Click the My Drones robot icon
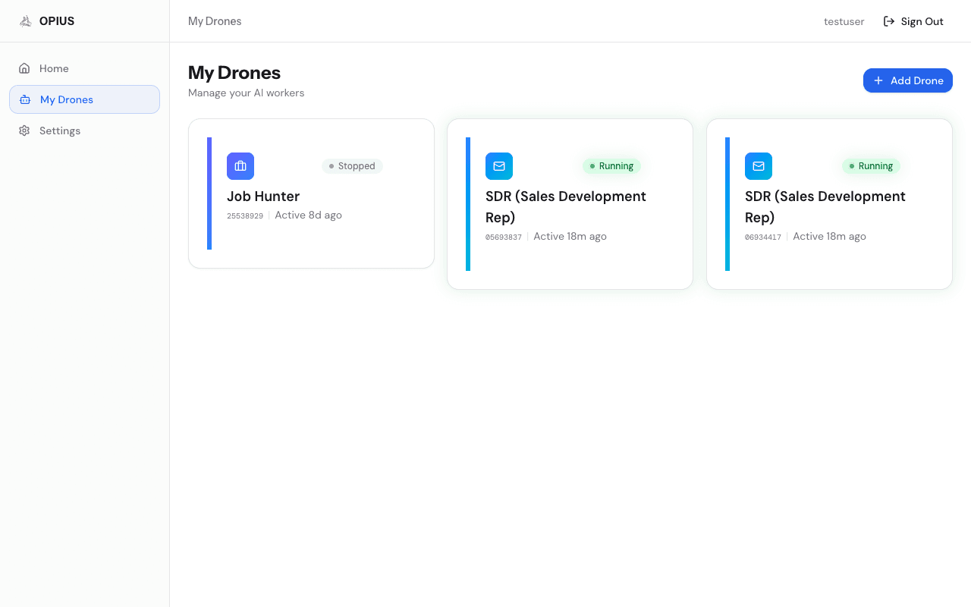971x607 pixels. pos(25,99)
